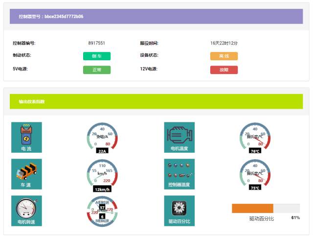Click the red 故障 12V power badge

pos(224,70)
